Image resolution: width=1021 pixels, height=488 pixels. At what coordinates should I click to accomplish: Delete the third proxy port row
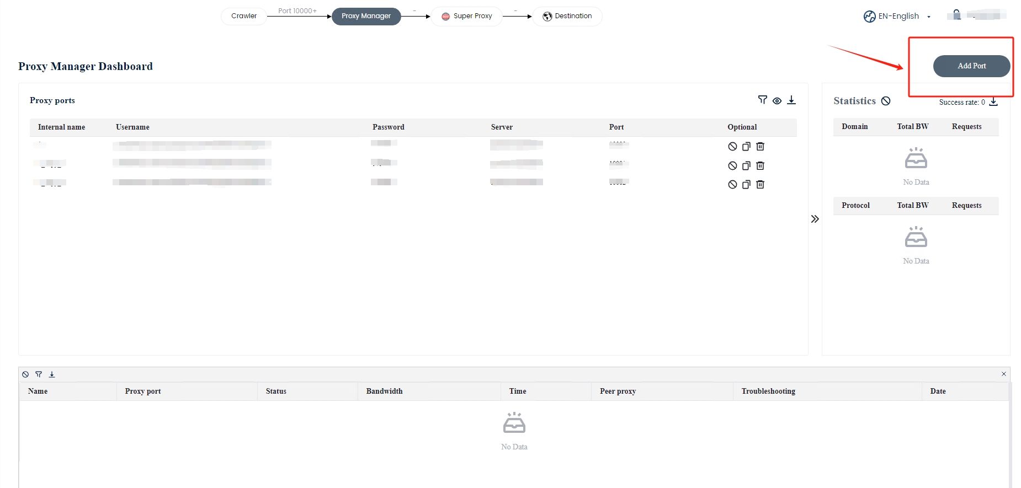point(760,185)
